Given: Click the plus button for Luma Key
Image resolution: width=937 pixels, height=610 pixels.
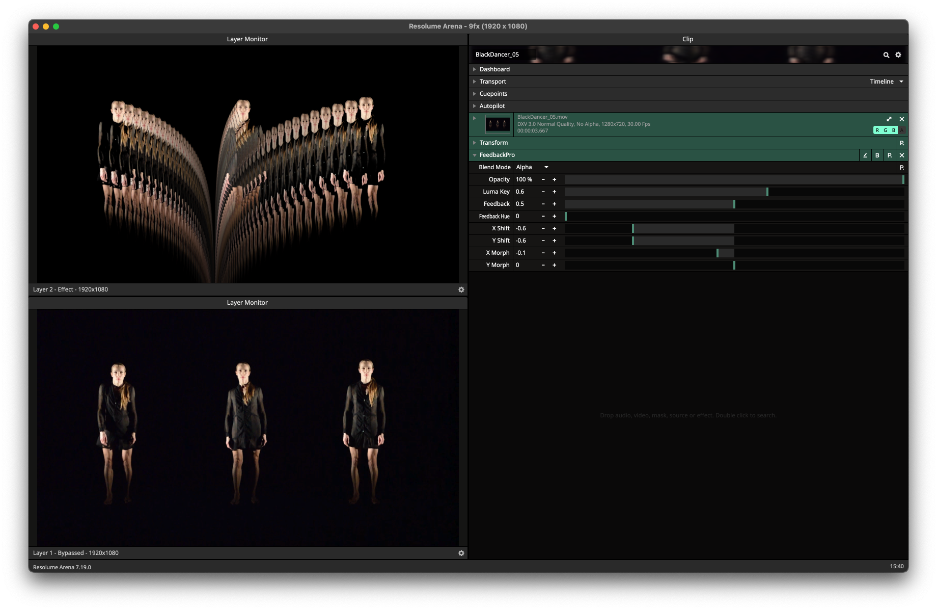Looking at the screenshot, I should (555, 192).
